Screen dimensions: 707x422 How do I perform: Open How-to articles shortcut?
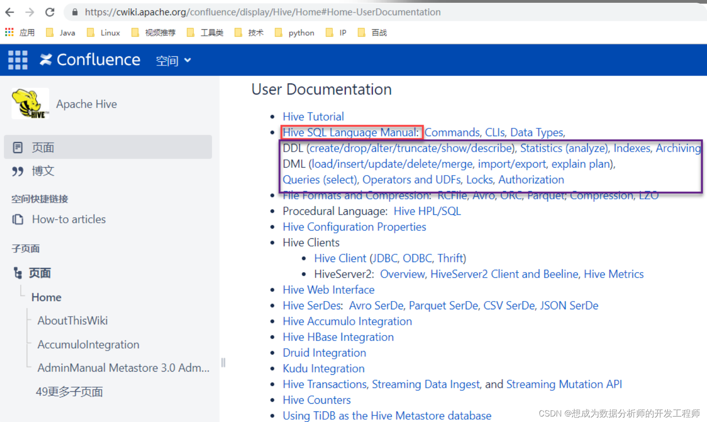point(69,219)
